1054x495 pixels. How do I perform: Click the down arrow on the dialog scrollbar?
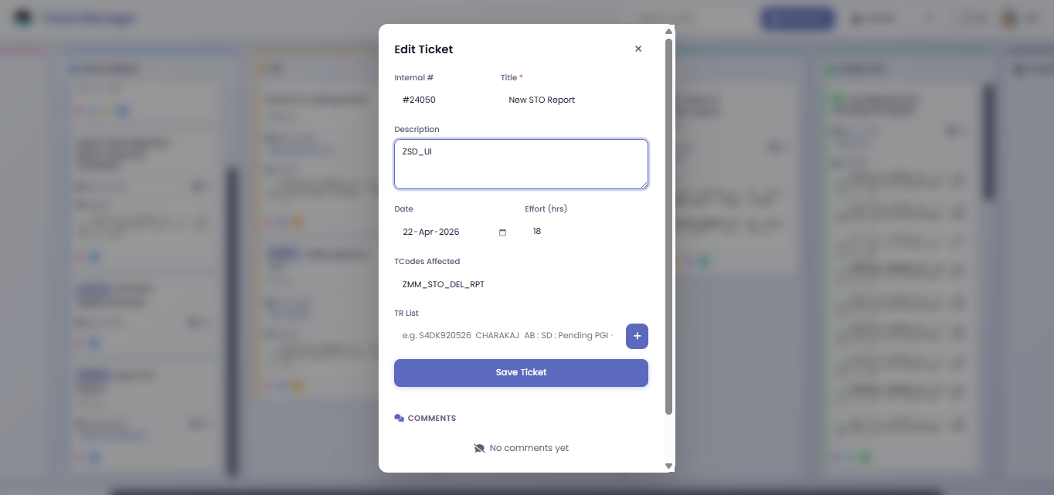click(x=669, y=466)
